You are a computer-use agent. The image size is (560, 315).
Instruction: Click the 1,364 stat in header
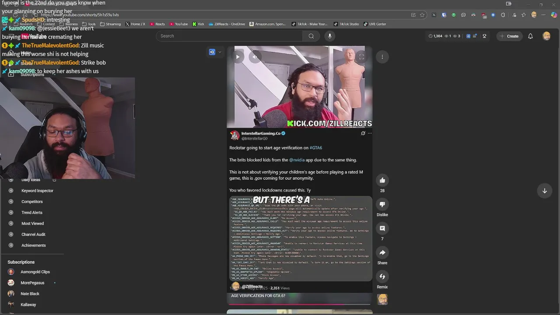(x=435, y=36)
